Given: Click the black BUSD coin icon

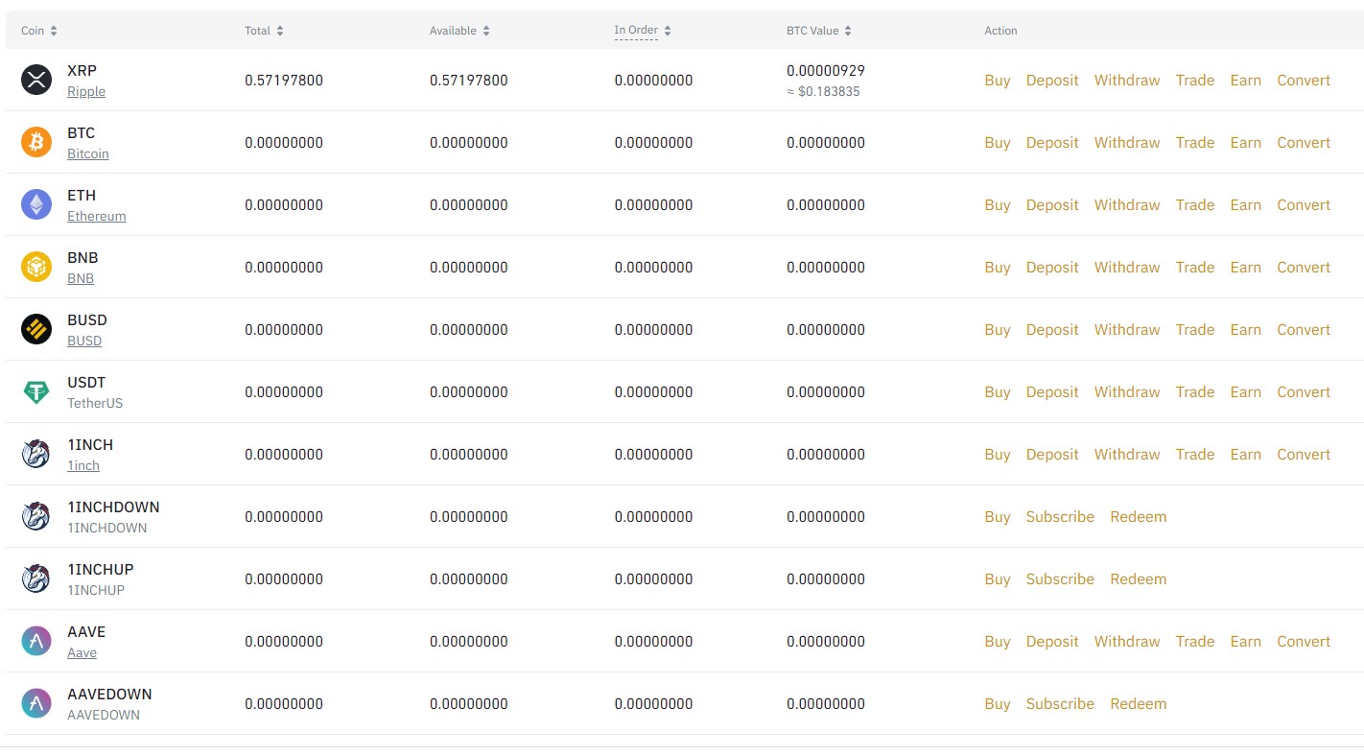Looking at the screenshot, I should click(36, 330).
